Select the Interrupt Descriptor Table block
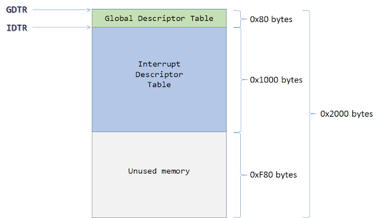 click(x=159, y=79)
